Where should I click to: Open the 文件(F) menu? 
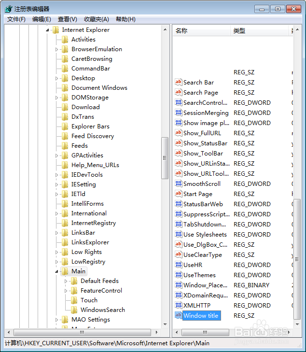click(x=16, y=19)
